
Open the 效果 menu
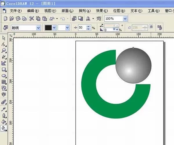click(102, 11)
